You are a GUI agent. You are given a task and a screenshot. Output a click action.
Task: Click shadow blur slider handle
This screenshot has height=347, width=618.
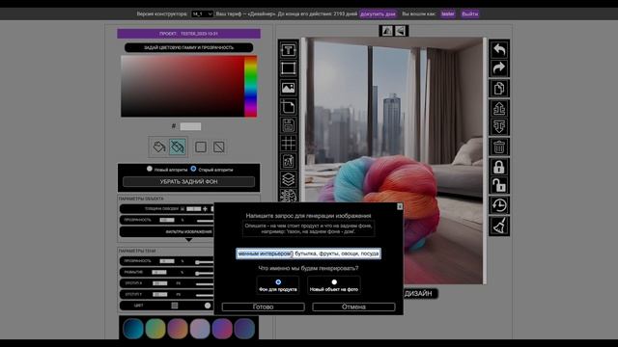click(x=197, y=273)
